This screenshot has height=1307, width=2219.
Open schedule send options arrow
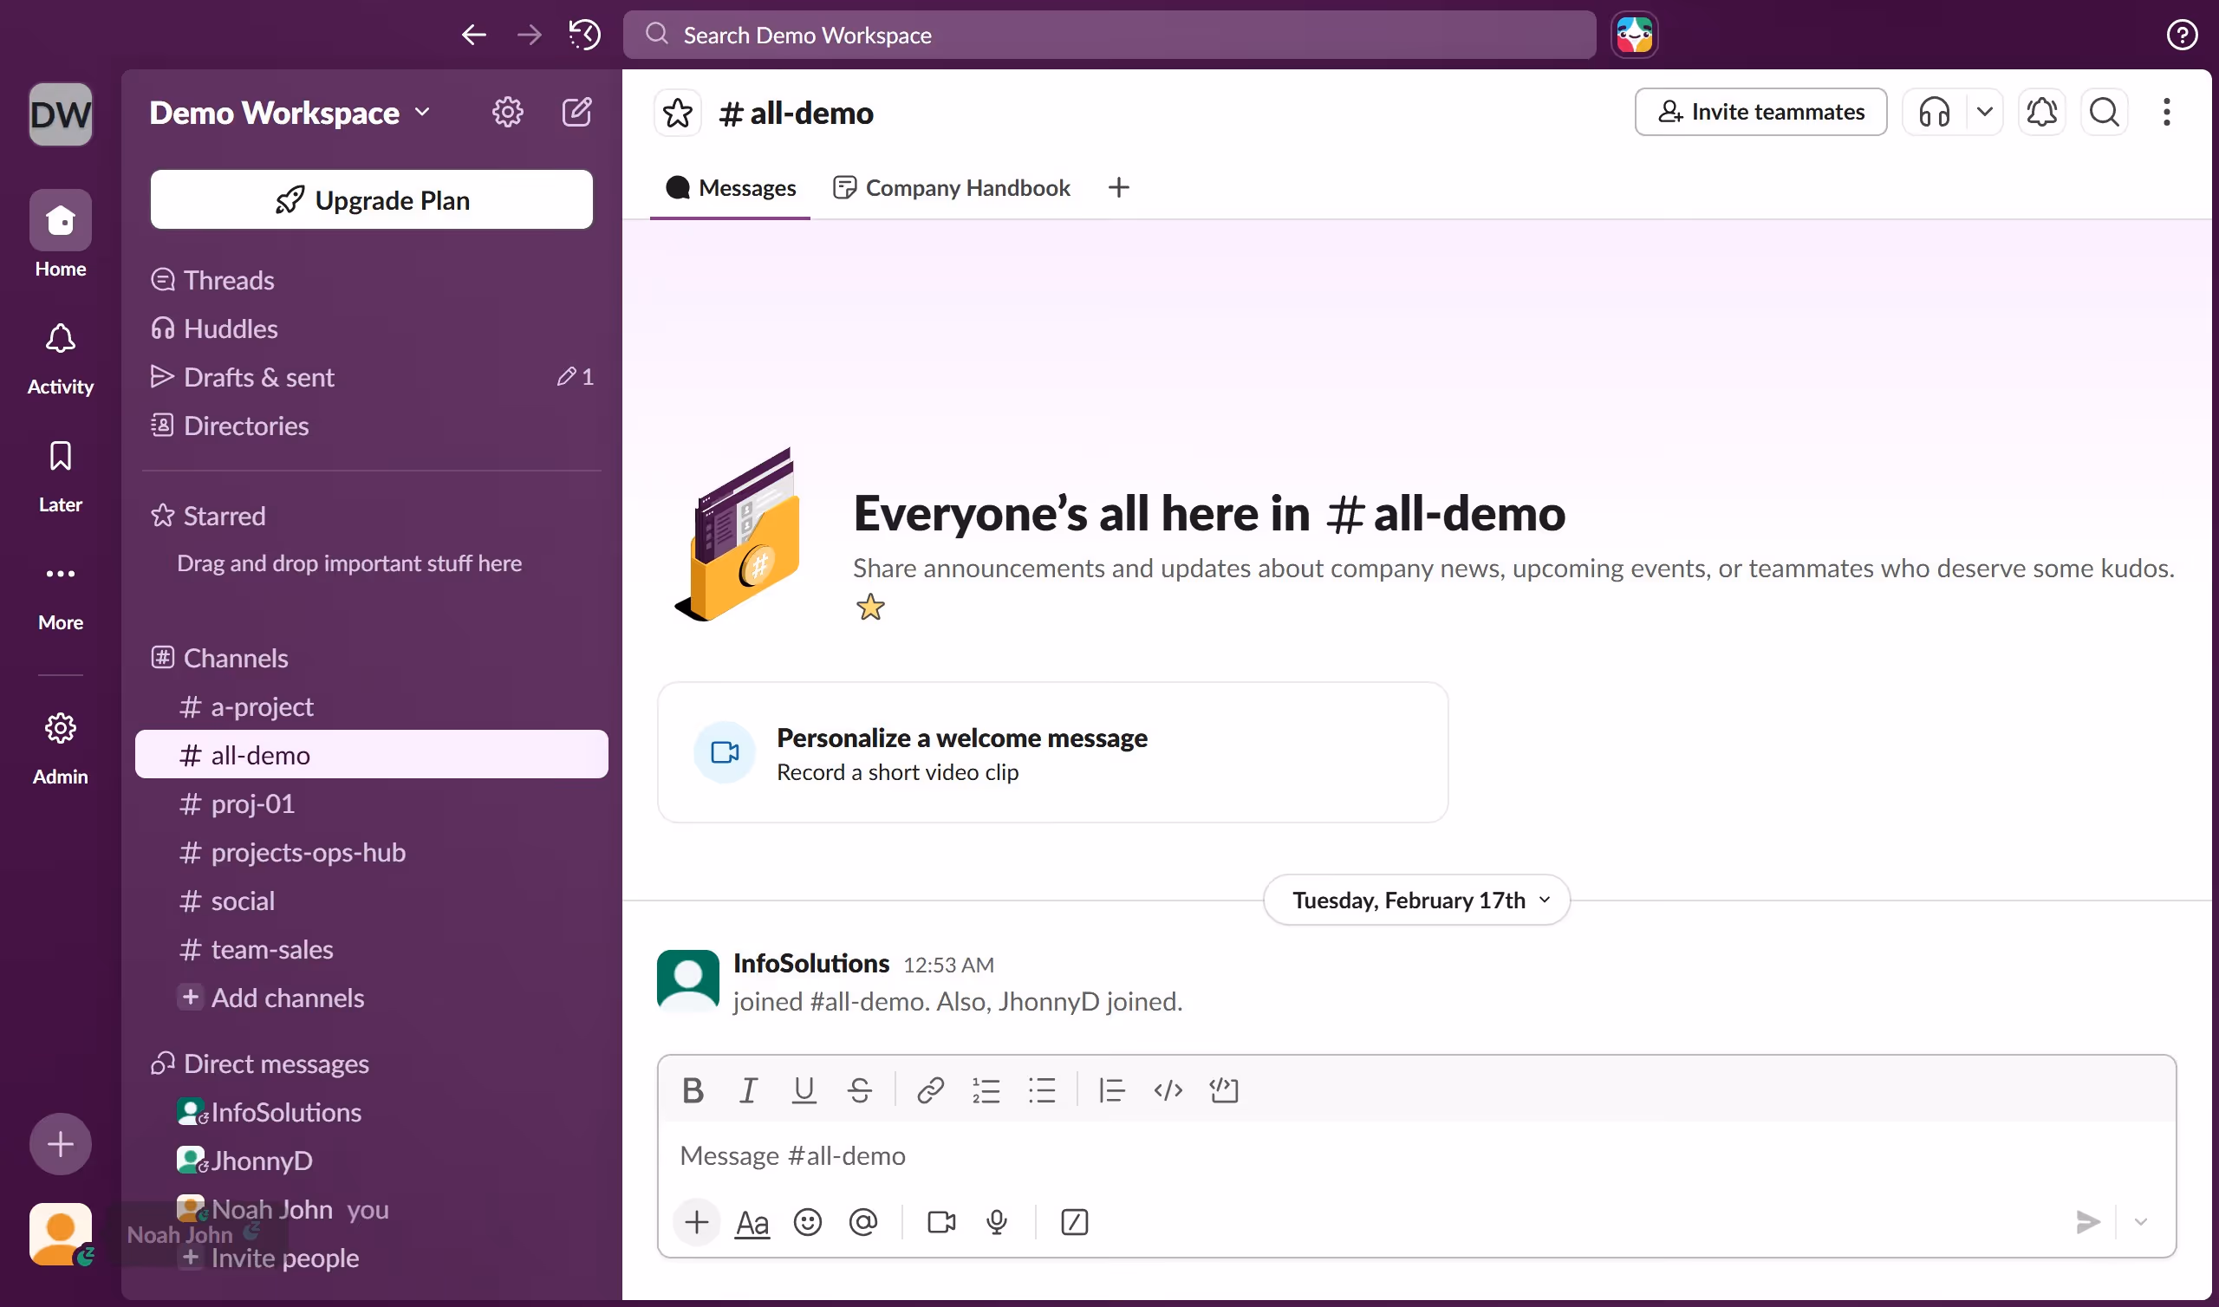[x=2140, y=1221]
